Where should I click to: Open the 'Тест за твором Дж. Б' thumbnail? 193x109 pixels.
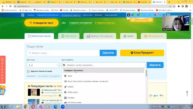[34, 101]
